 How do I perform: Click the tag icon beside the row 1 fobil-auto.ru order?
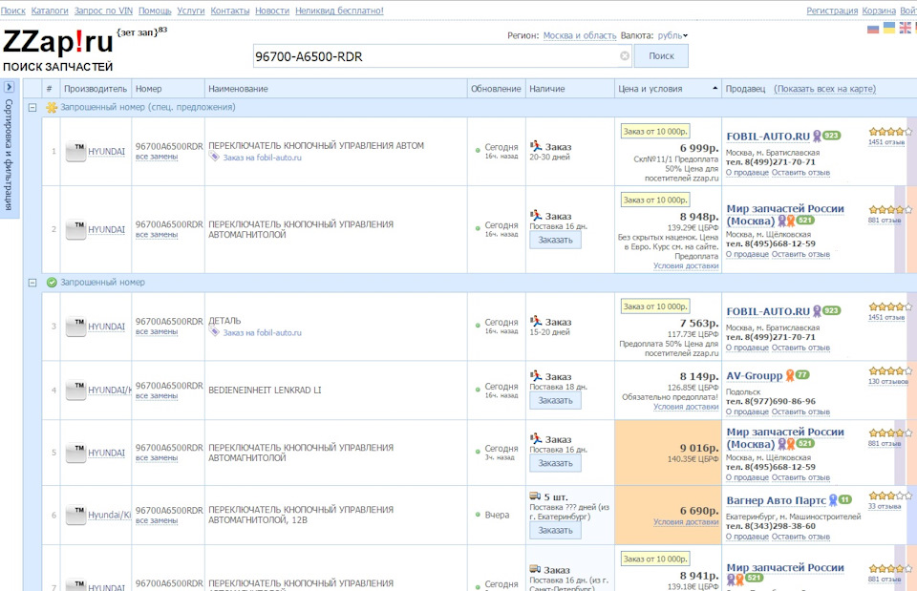[214, 157]
